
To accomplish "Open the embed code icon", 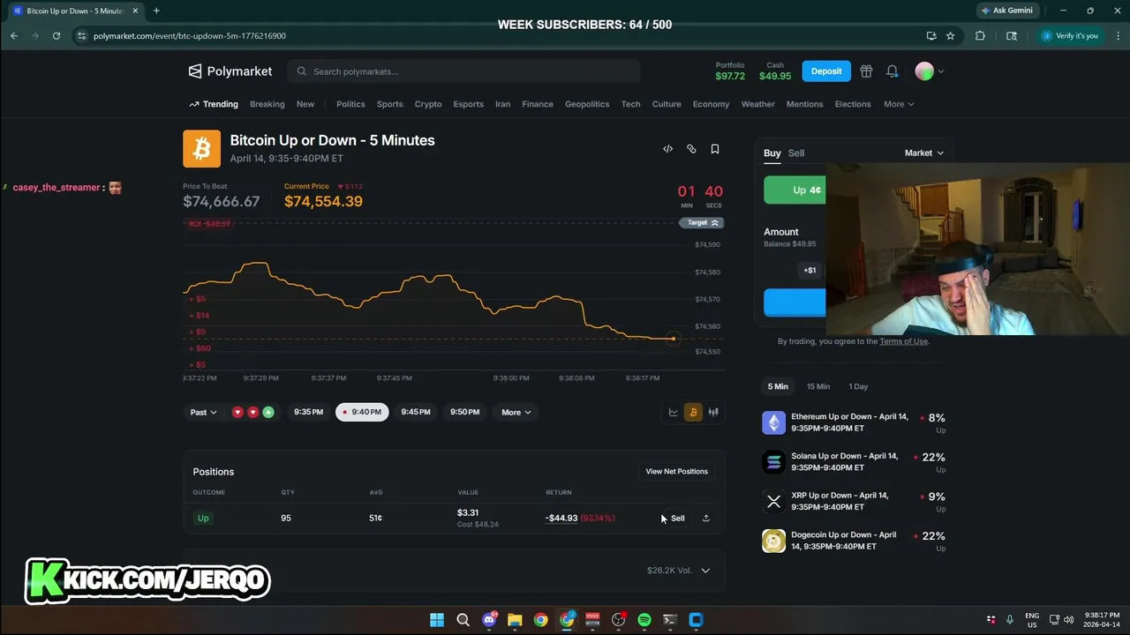I will point(667,149).
